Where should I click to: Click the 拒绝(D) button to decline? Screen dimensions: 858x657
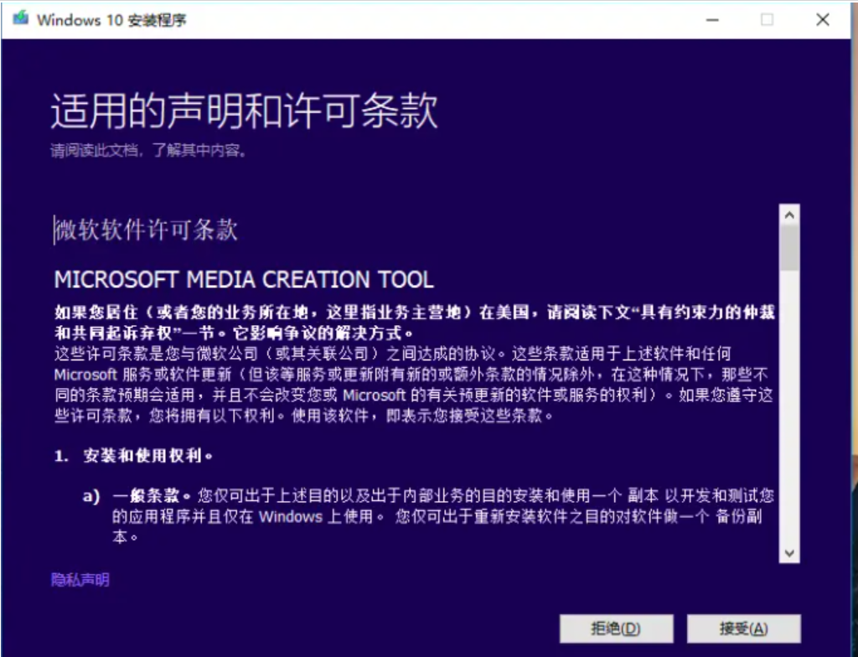[x=617, y=629]
